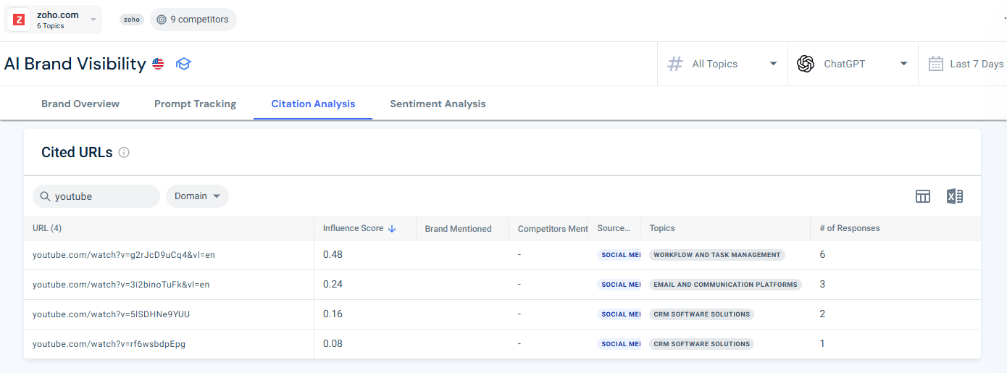1007x373 pixels.
Task: Click the Cited URLs heading
Action: click(x=77, y=152)
